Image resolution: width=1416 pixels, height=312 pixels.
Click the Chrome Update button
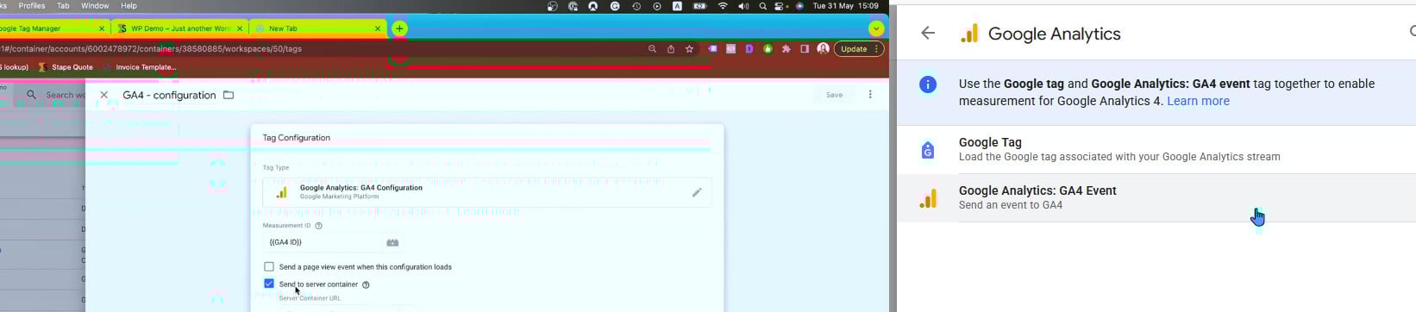(859, 49)
